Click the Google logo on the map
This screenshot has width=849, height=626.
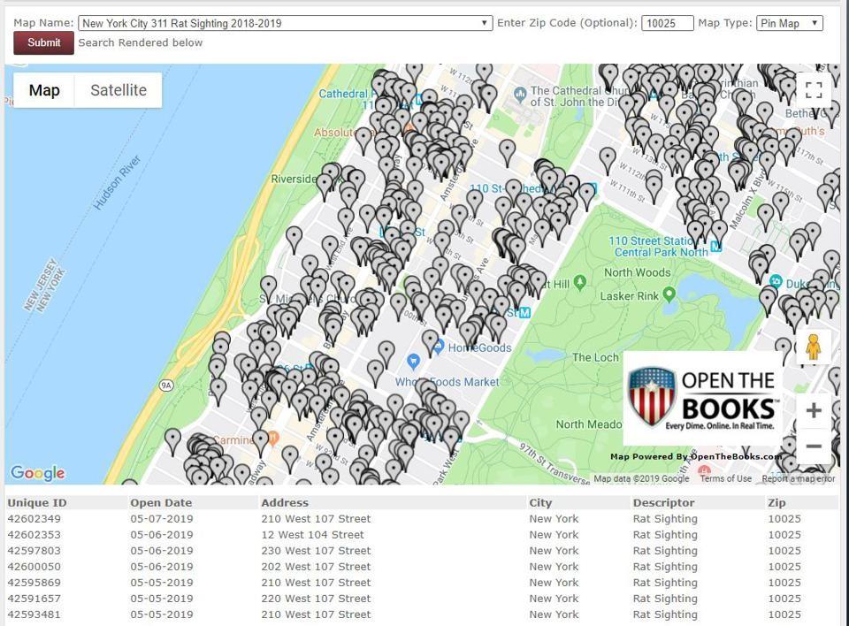point(36,473)
